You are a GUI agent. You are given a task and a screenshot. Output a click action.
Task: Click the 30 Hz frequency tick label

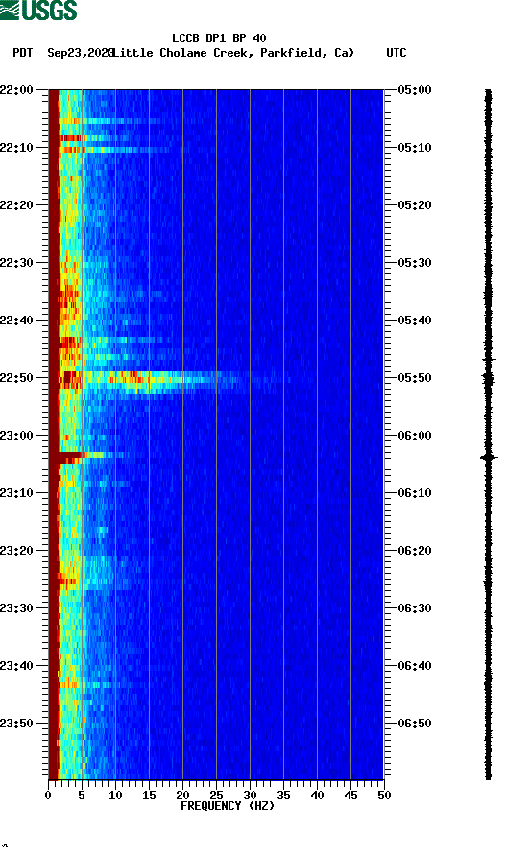[x=250, y=796]
